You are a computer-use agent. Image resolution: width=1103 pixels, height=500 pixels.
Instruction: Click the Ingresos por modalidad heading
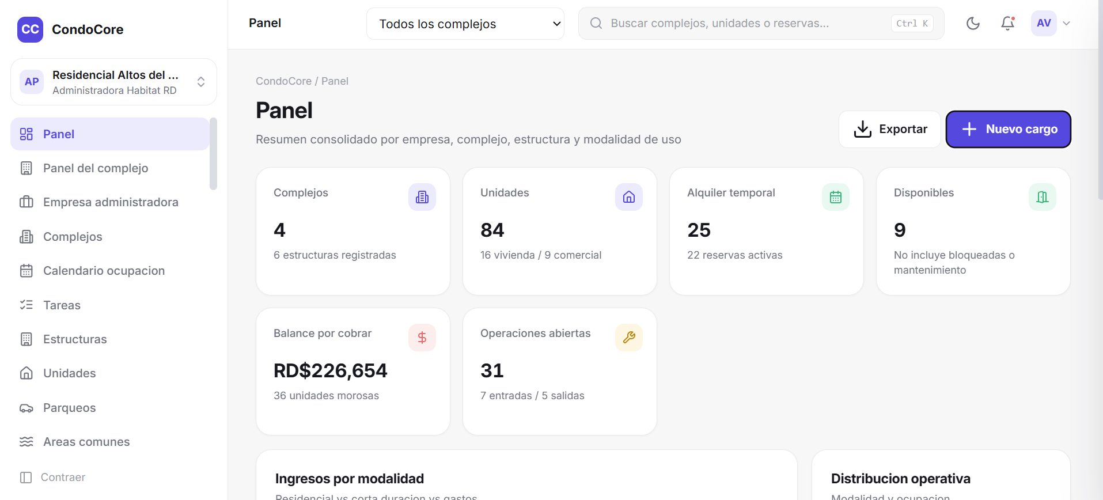click(x=350, y=479)
